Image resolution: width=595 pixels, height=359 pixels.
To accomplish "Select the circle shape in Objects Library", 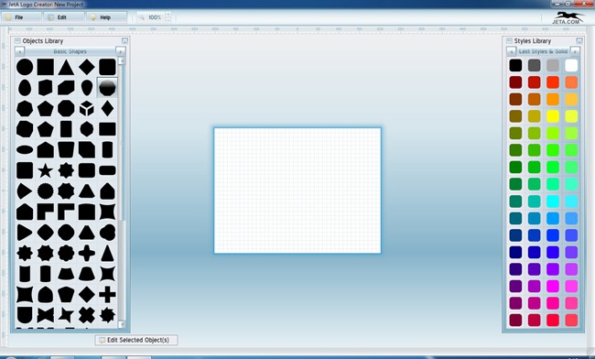I will click(x=25, y=67).
